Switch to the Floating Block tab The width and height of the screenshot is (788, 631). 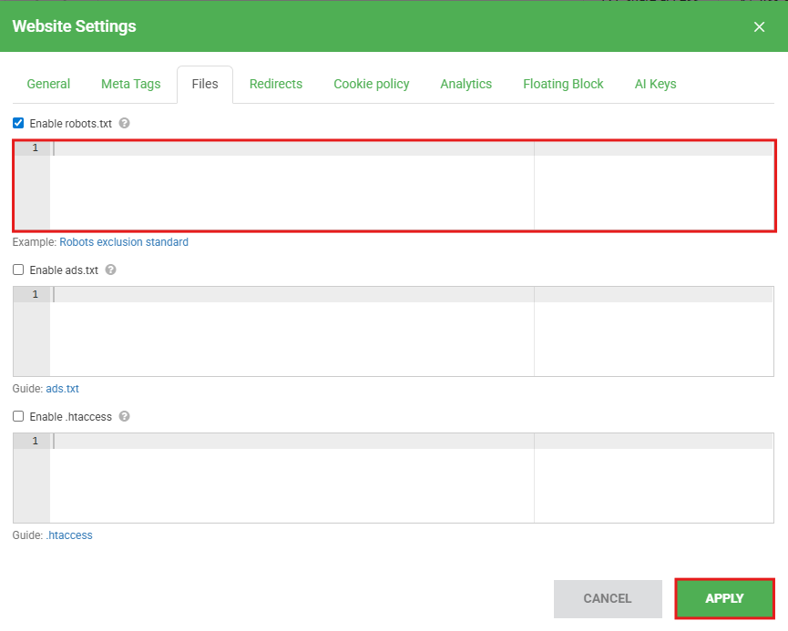point(563,84)
